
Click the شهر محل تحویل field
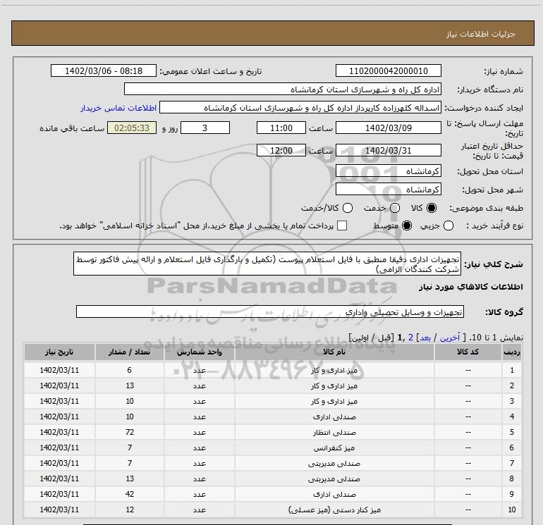point(388,189)
